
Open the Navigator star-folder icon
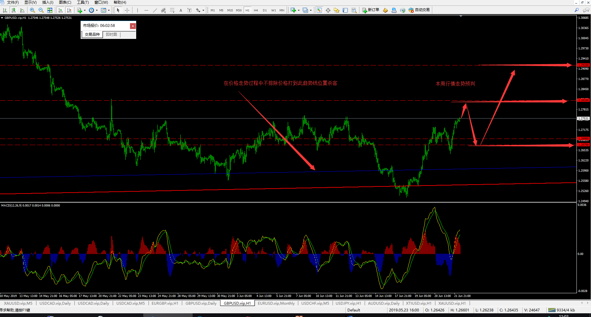coord(337,10)
